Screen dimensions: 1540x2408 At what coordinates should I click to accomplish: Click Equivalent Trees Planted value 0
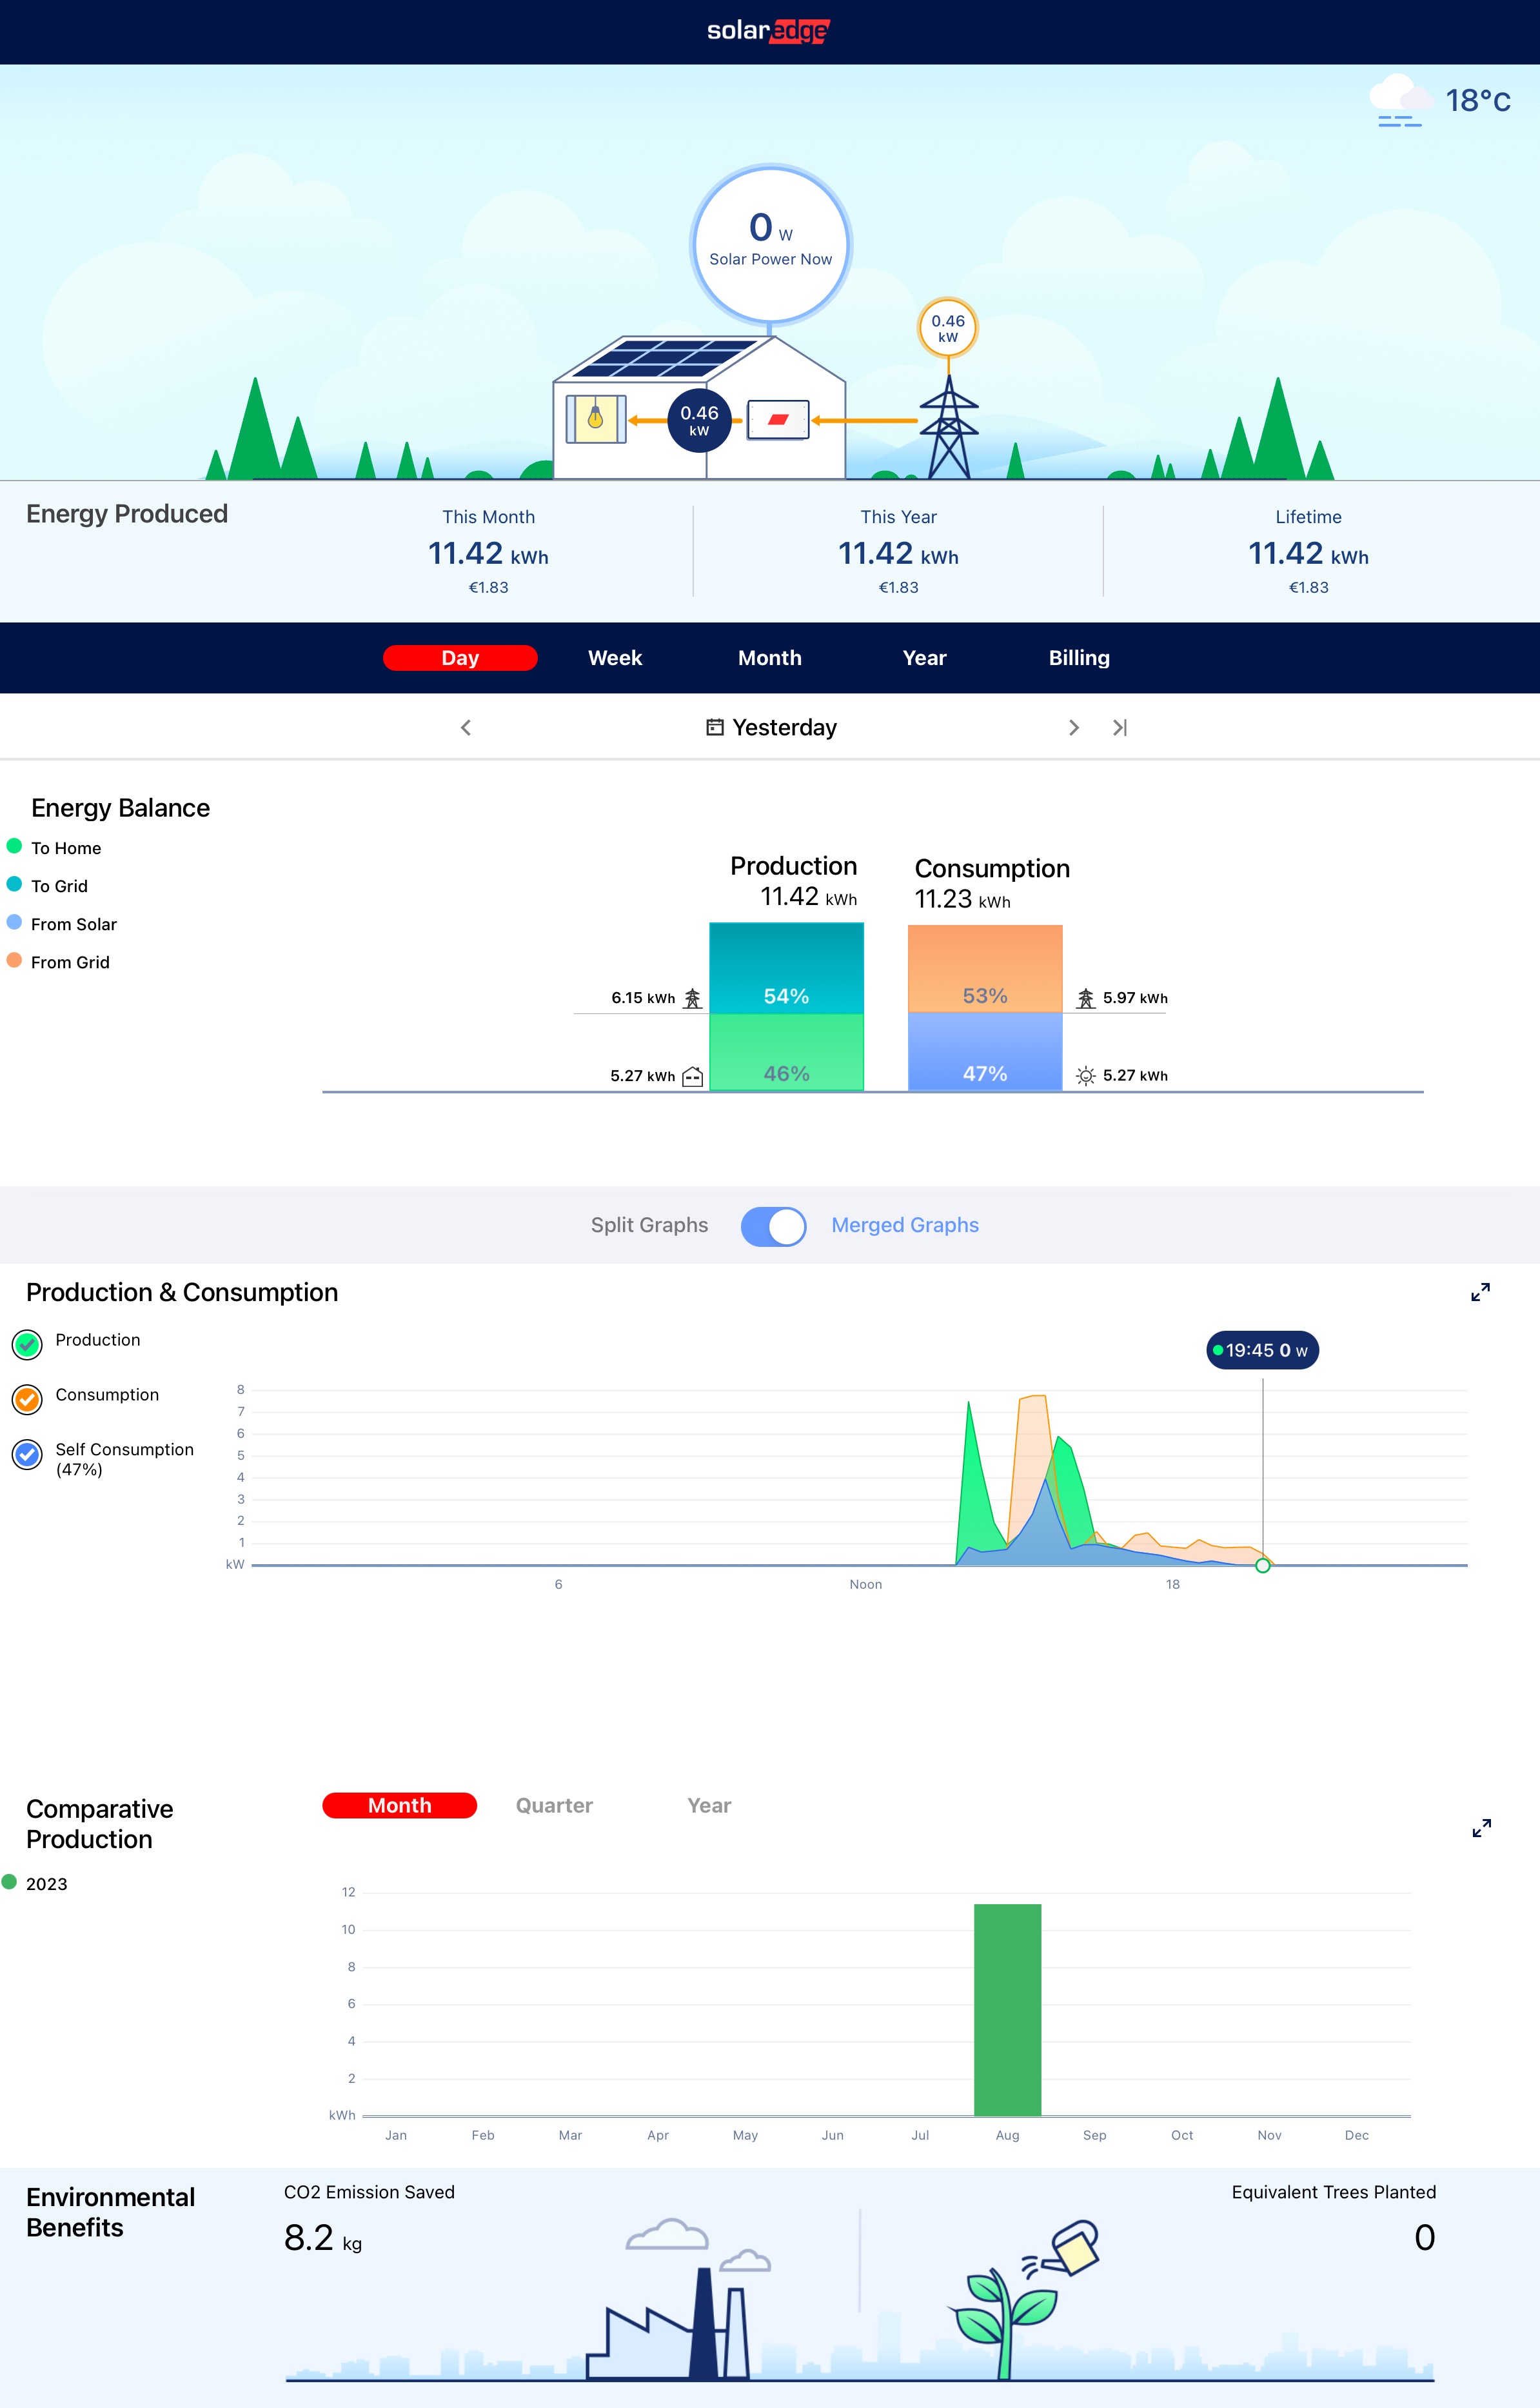(x=1425, y=2238)
